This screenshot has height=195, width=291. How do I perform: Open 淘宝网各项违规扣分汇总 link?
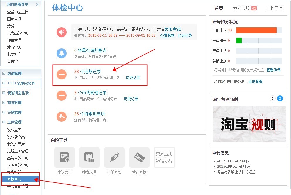(x=236, y=172)
